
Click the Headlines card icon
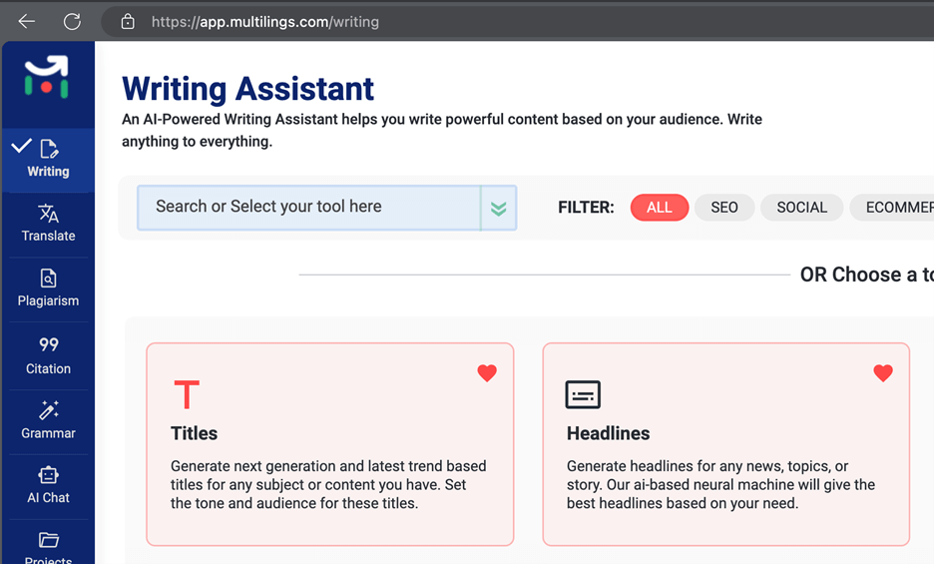point(583,394)
